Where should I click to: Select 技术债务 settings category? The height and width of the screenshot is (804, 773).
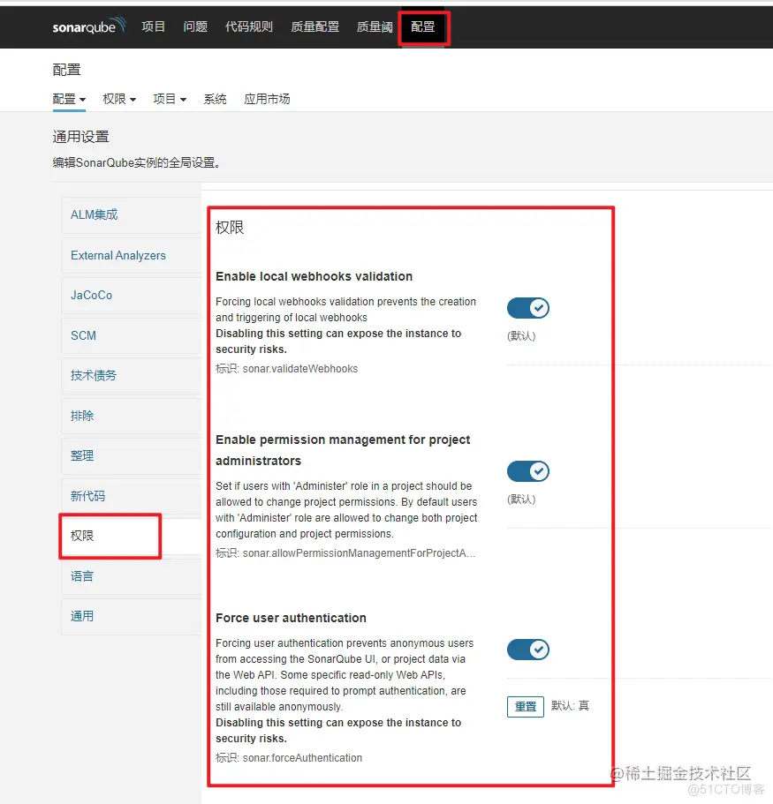[x=132, y=375]
